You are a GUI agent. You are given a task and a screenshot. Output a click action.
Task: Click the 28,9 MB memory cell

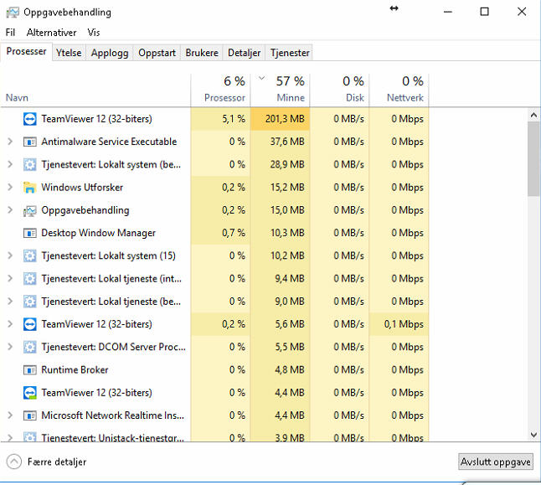[x=281, y=165]
